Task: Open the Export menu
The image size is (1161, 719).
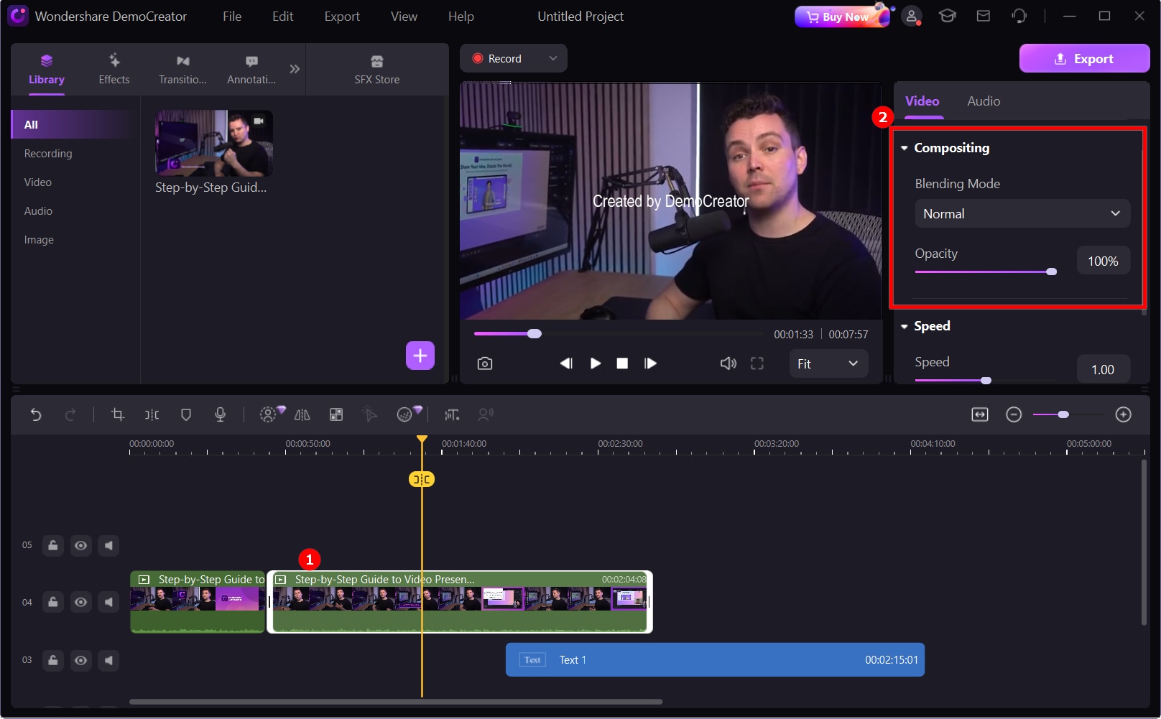Action: (342, 16)
